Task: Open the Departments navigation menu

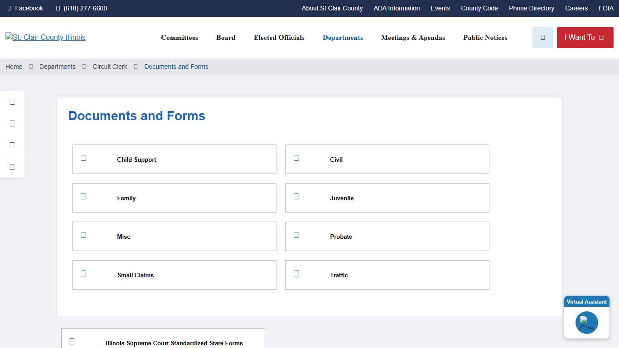Action: [x=343, y=38]
